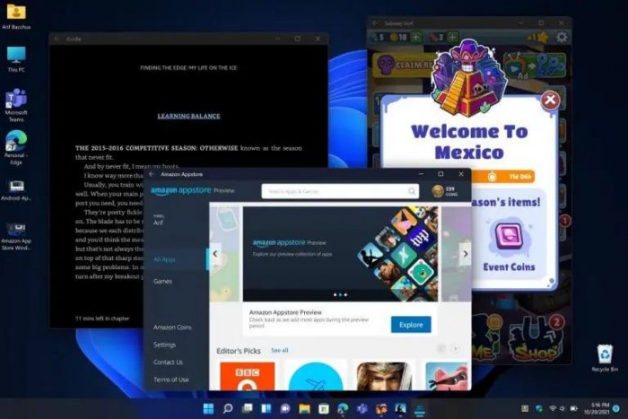Click the search magnifier in Amazon Appstore
The width and height of the screenshot is (628, 419).
pyautogui.click(x=412, y=191)
